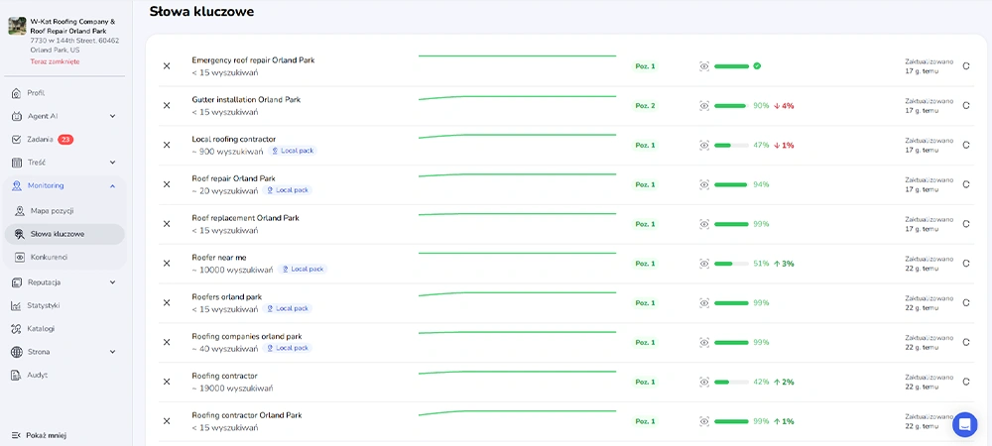Click the progress bar for 'Roofing contractor'
Image resolution: width=992 pixels, height=446 pixels.
tap(730, 383)
